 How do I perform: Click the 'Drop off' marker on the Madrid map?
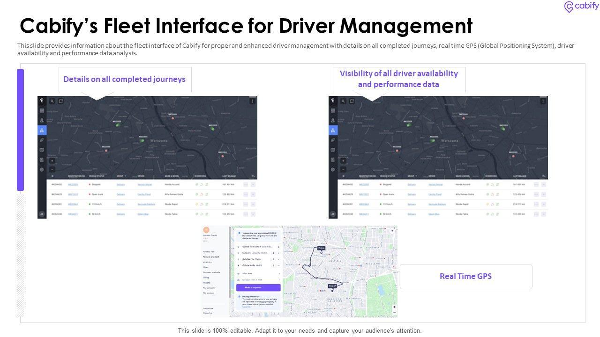(x=332, y=286)
